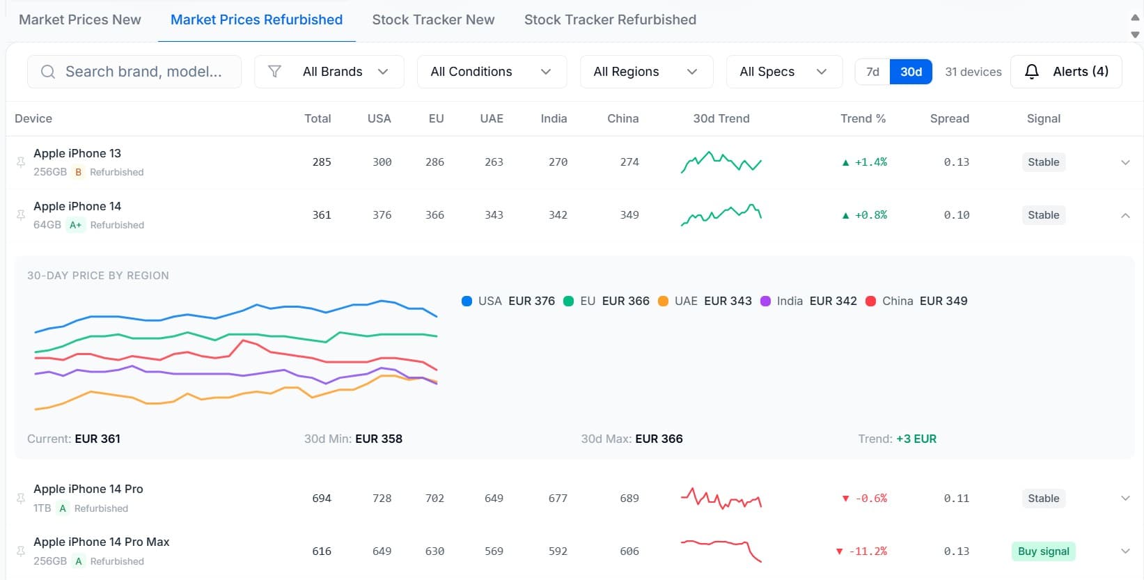Expand the Apple iPhone 14 Pro Max row
The height and width of the screenshot is (580, 1144).
tap(1125, 551)
